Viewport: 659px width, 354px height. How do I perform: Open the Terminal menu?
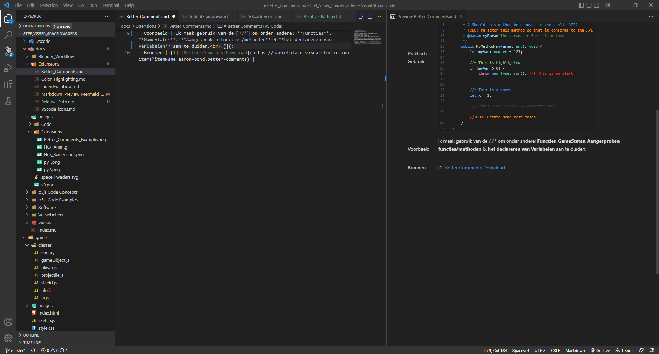point(111,5)
